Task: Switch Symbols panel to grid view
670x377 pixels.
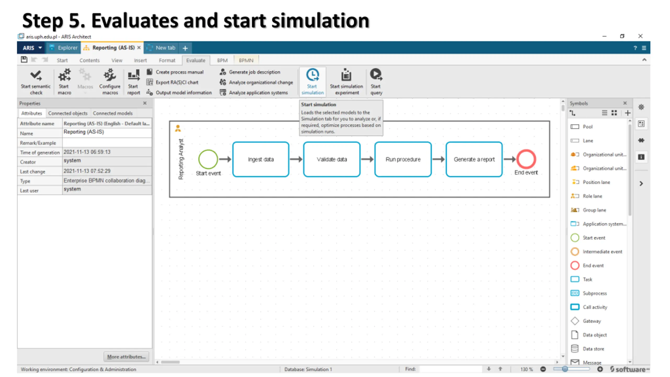Action: 614,113
